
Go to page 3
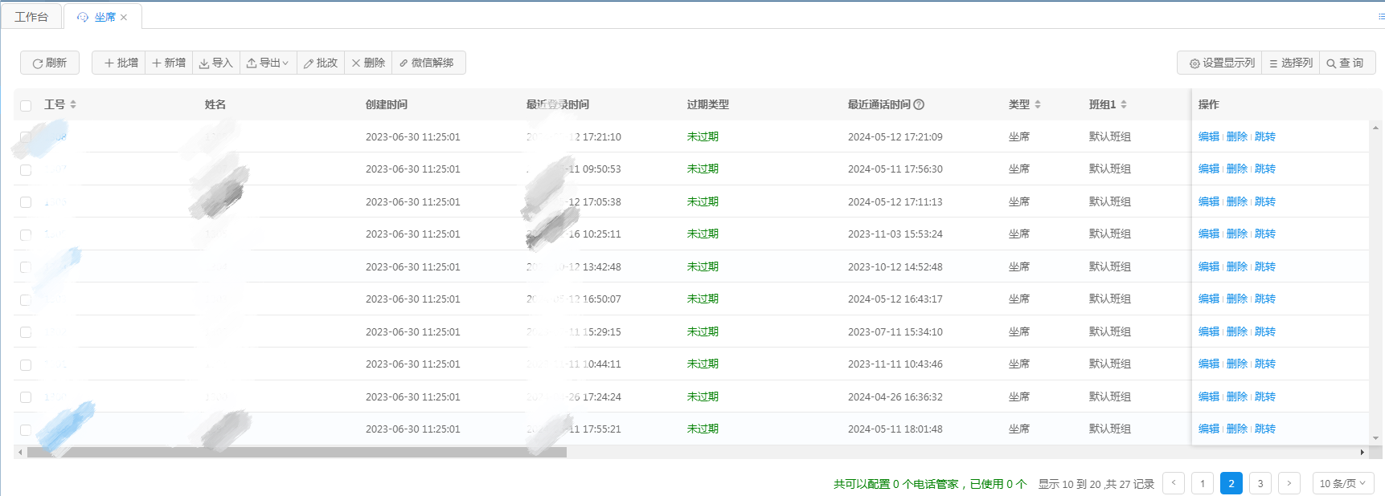click(1260, 483)
